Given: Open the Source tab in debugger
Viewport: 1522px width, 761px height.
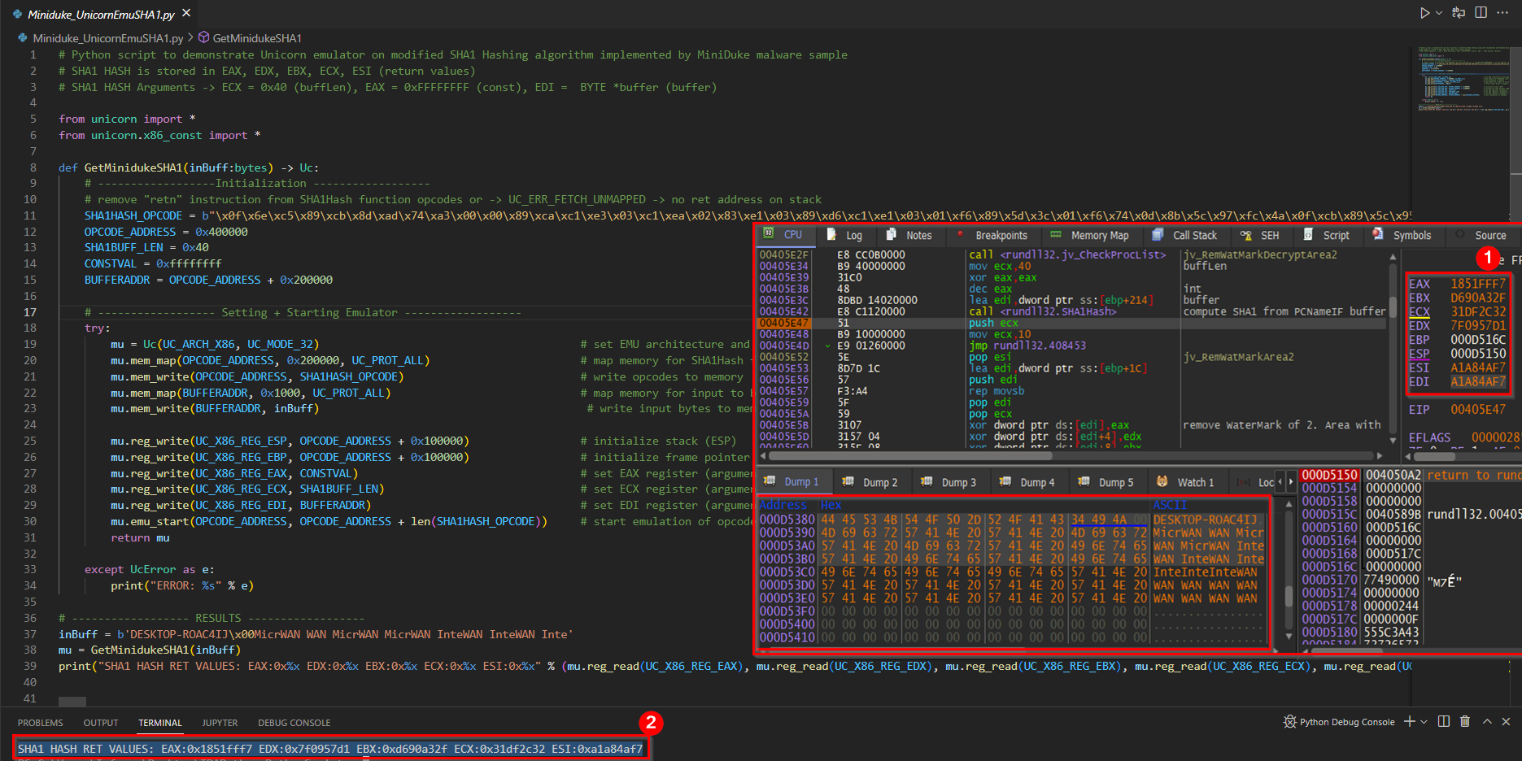Looking at the screenshot, I should click(x=1482, y=235).
